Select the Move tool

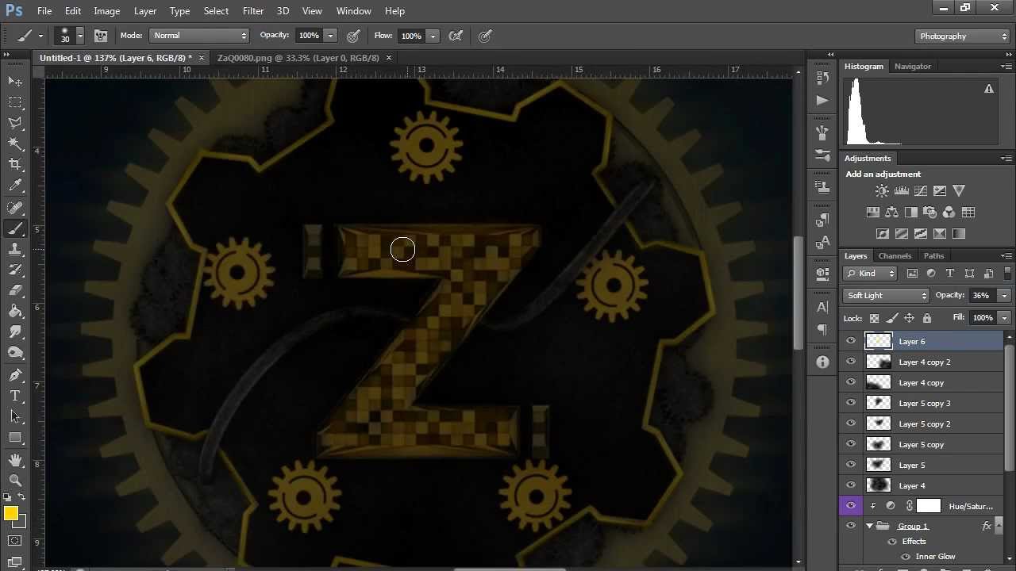click(x=15, y=82)
